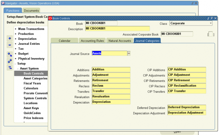
Task: Select Locations in the function tree
Action: [x=31, y=103]
